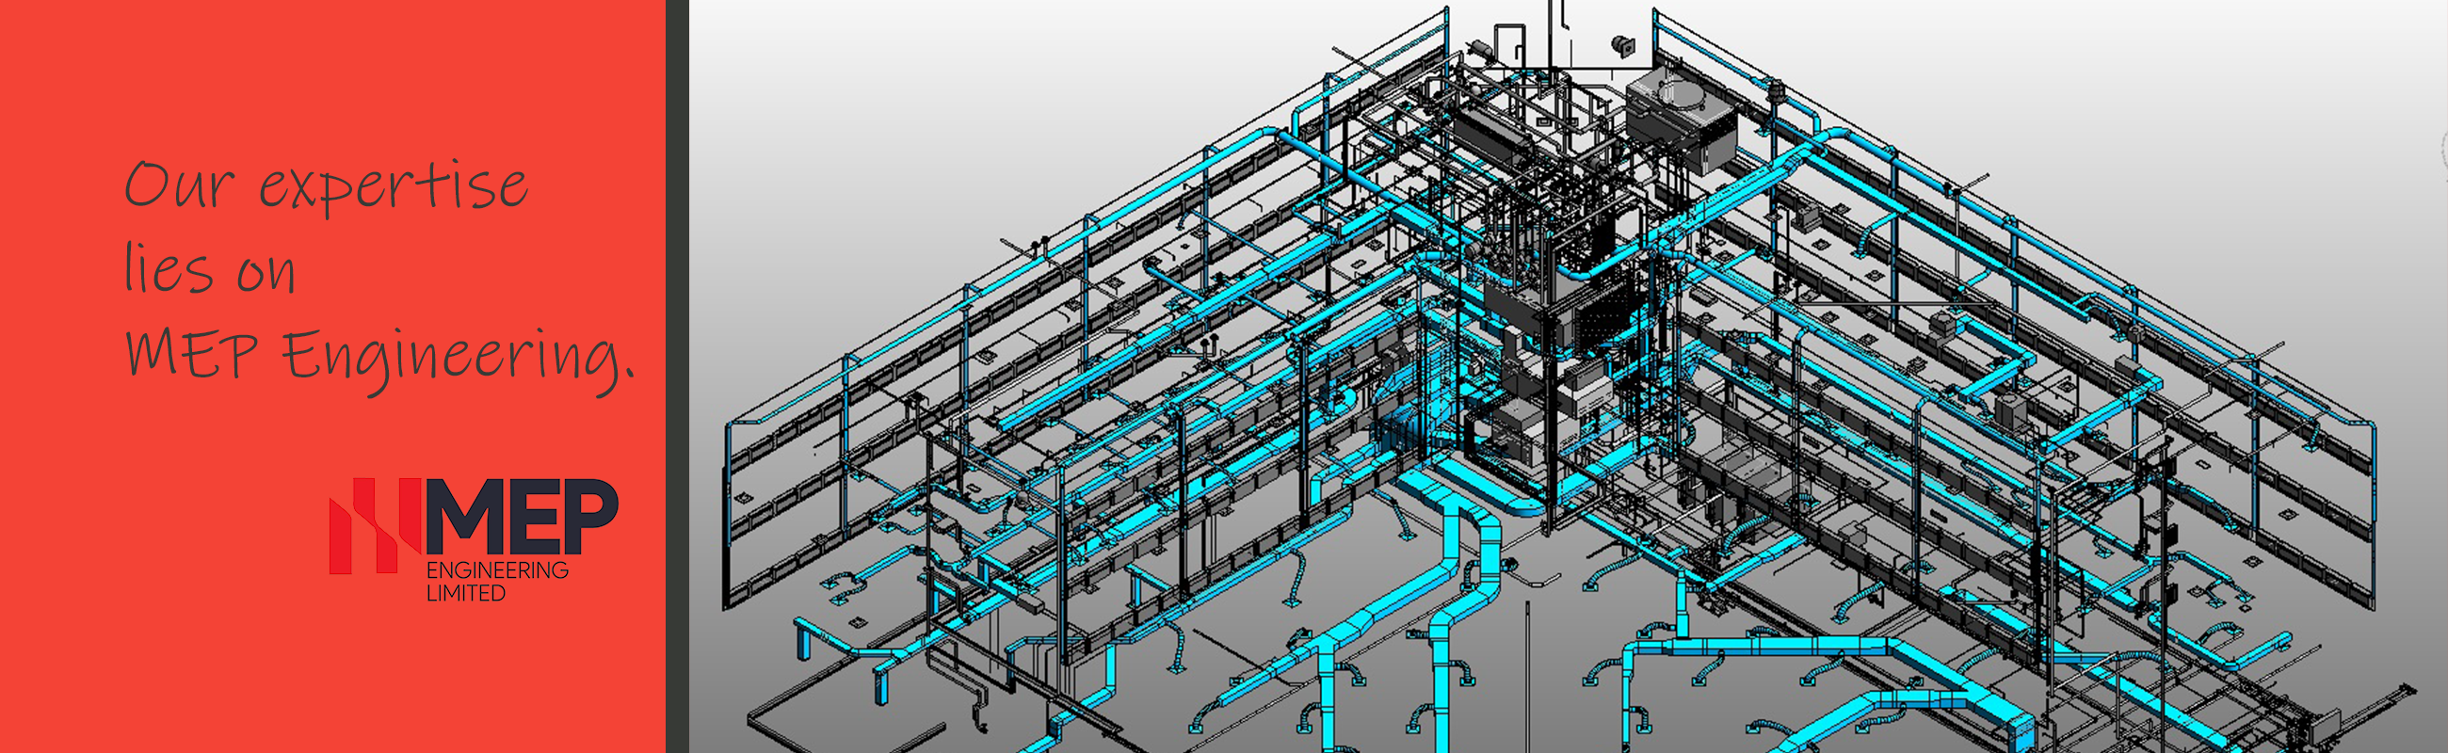The width and height of the screenshot is (2448, 753).
Task: Click the "LIMITED" text under the logo
Action: pos(466,594)
